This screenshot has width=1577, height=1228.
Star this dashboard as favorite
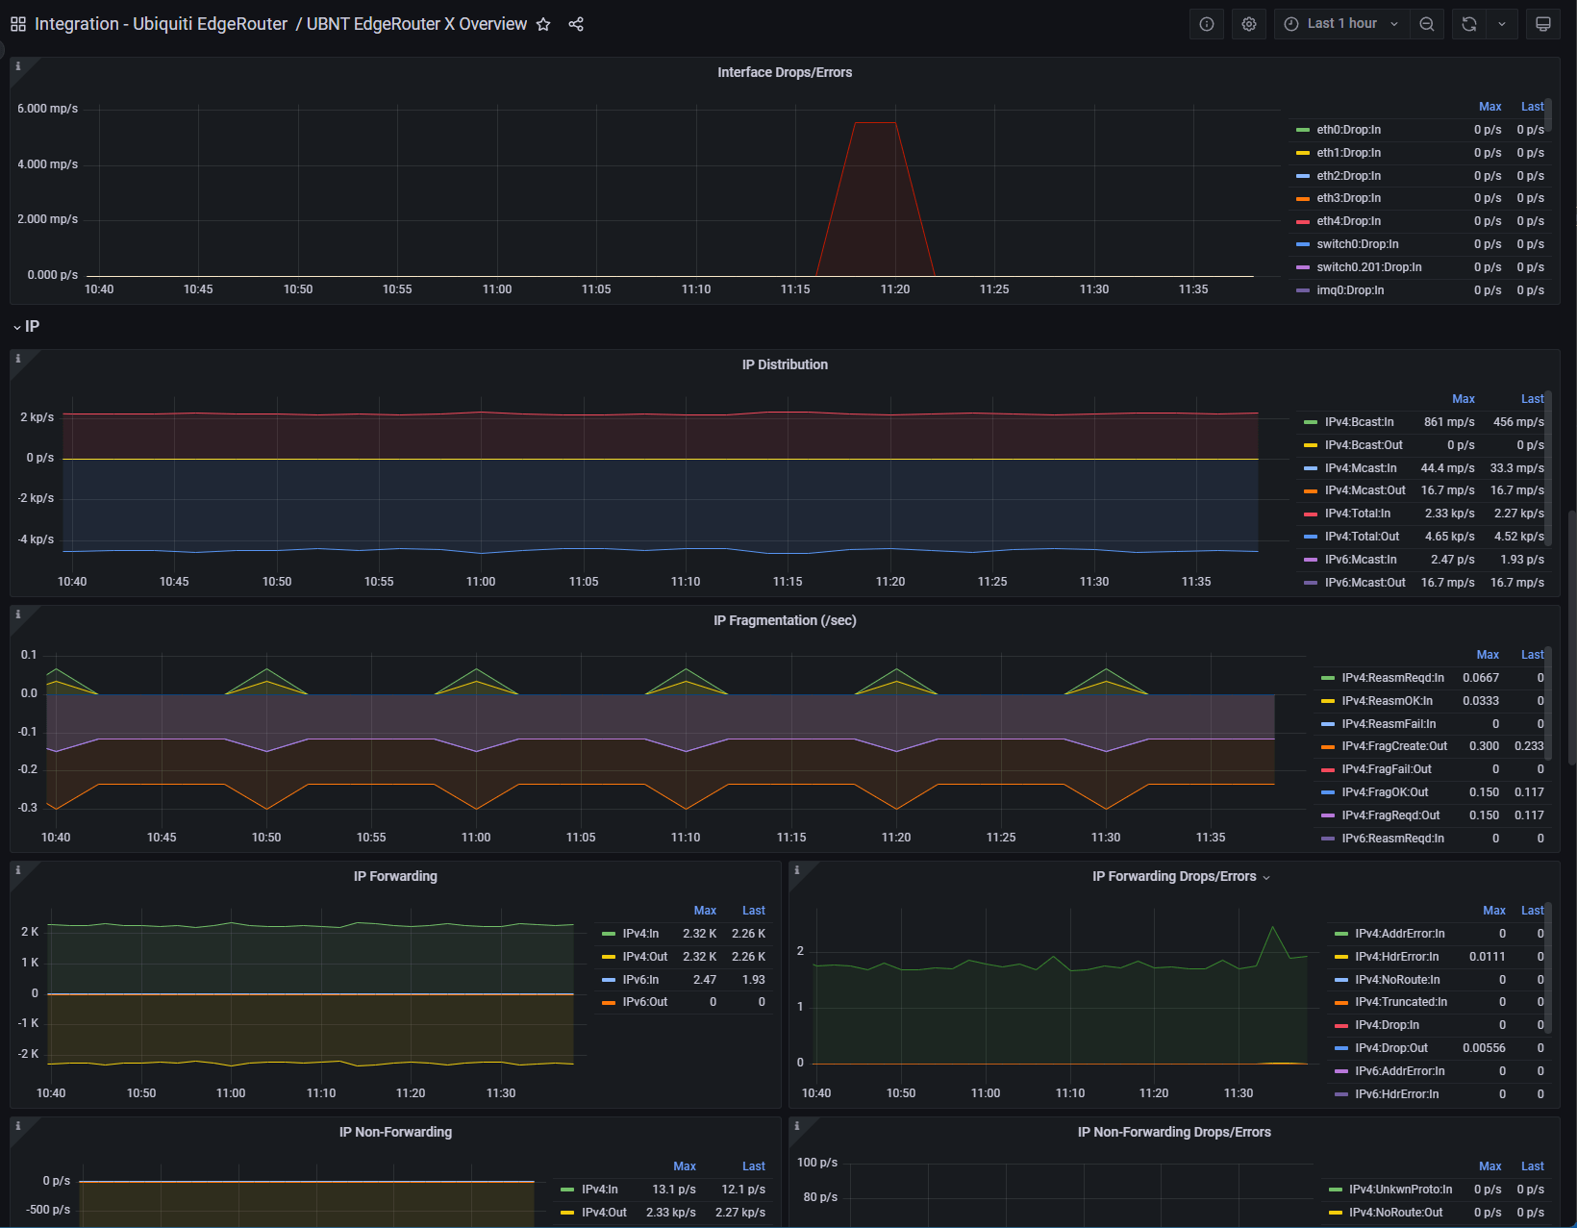tap(543, 24)
